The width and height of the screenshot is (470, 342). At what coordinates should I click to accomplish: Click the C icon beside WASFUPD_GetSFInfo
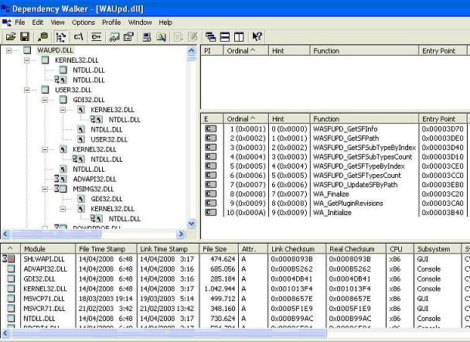point(211,128)
